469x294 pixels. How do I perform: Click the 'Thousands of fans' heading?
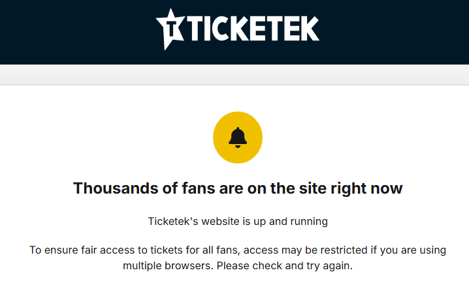[238, 188]
